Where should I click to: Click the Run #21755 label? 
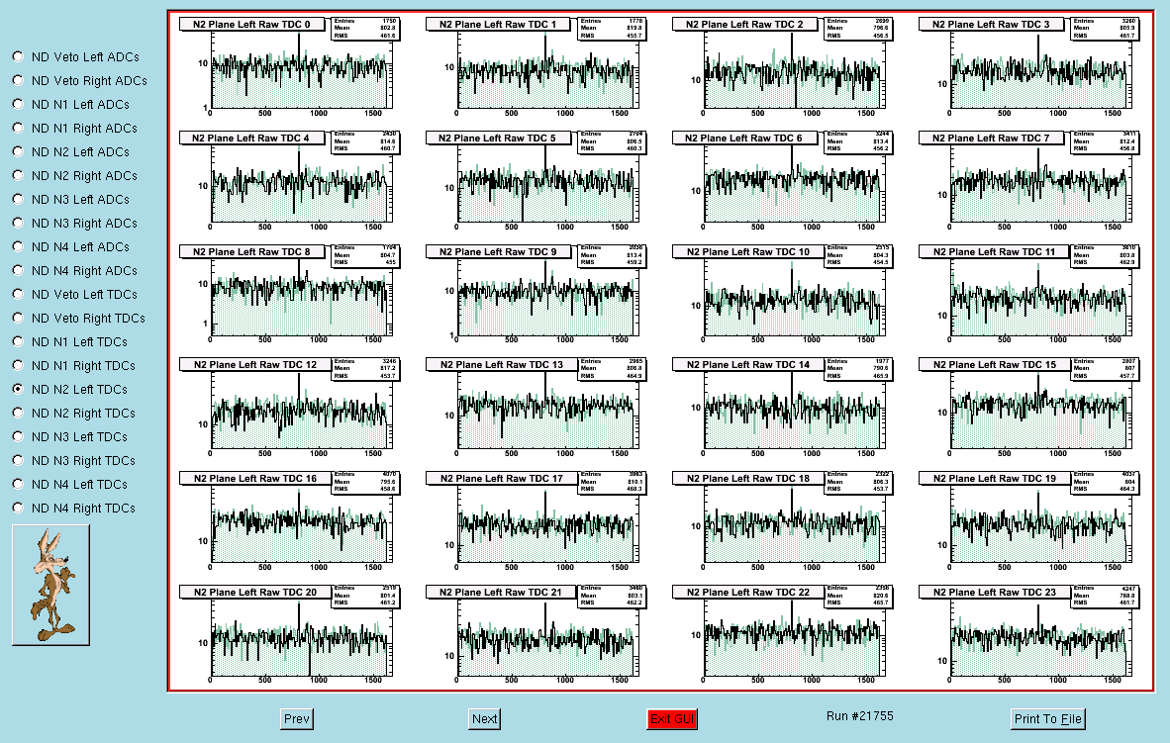pyautogui.click(x=859, y=716)
